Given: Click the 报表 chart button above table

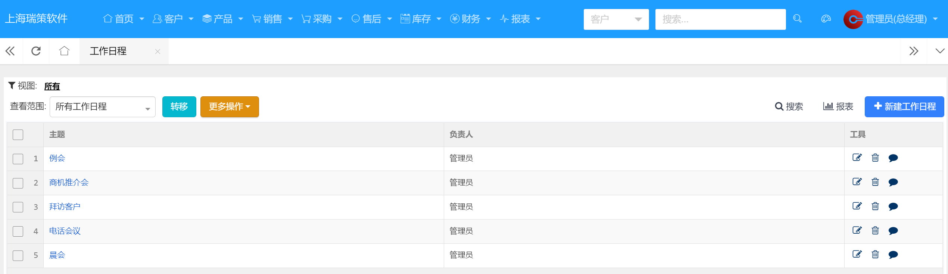Looking at the screenshot, I should coord(838,107).
